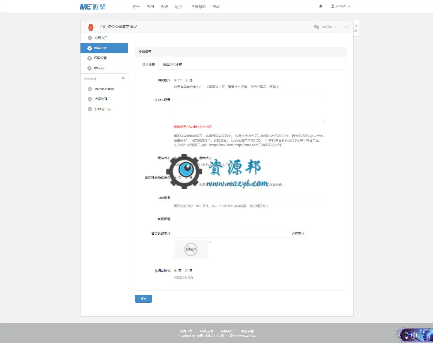Click the red 福袋 module icon
Image resolution: width=433 pixels, height=343 pixels.
click(x=91, y=27)
